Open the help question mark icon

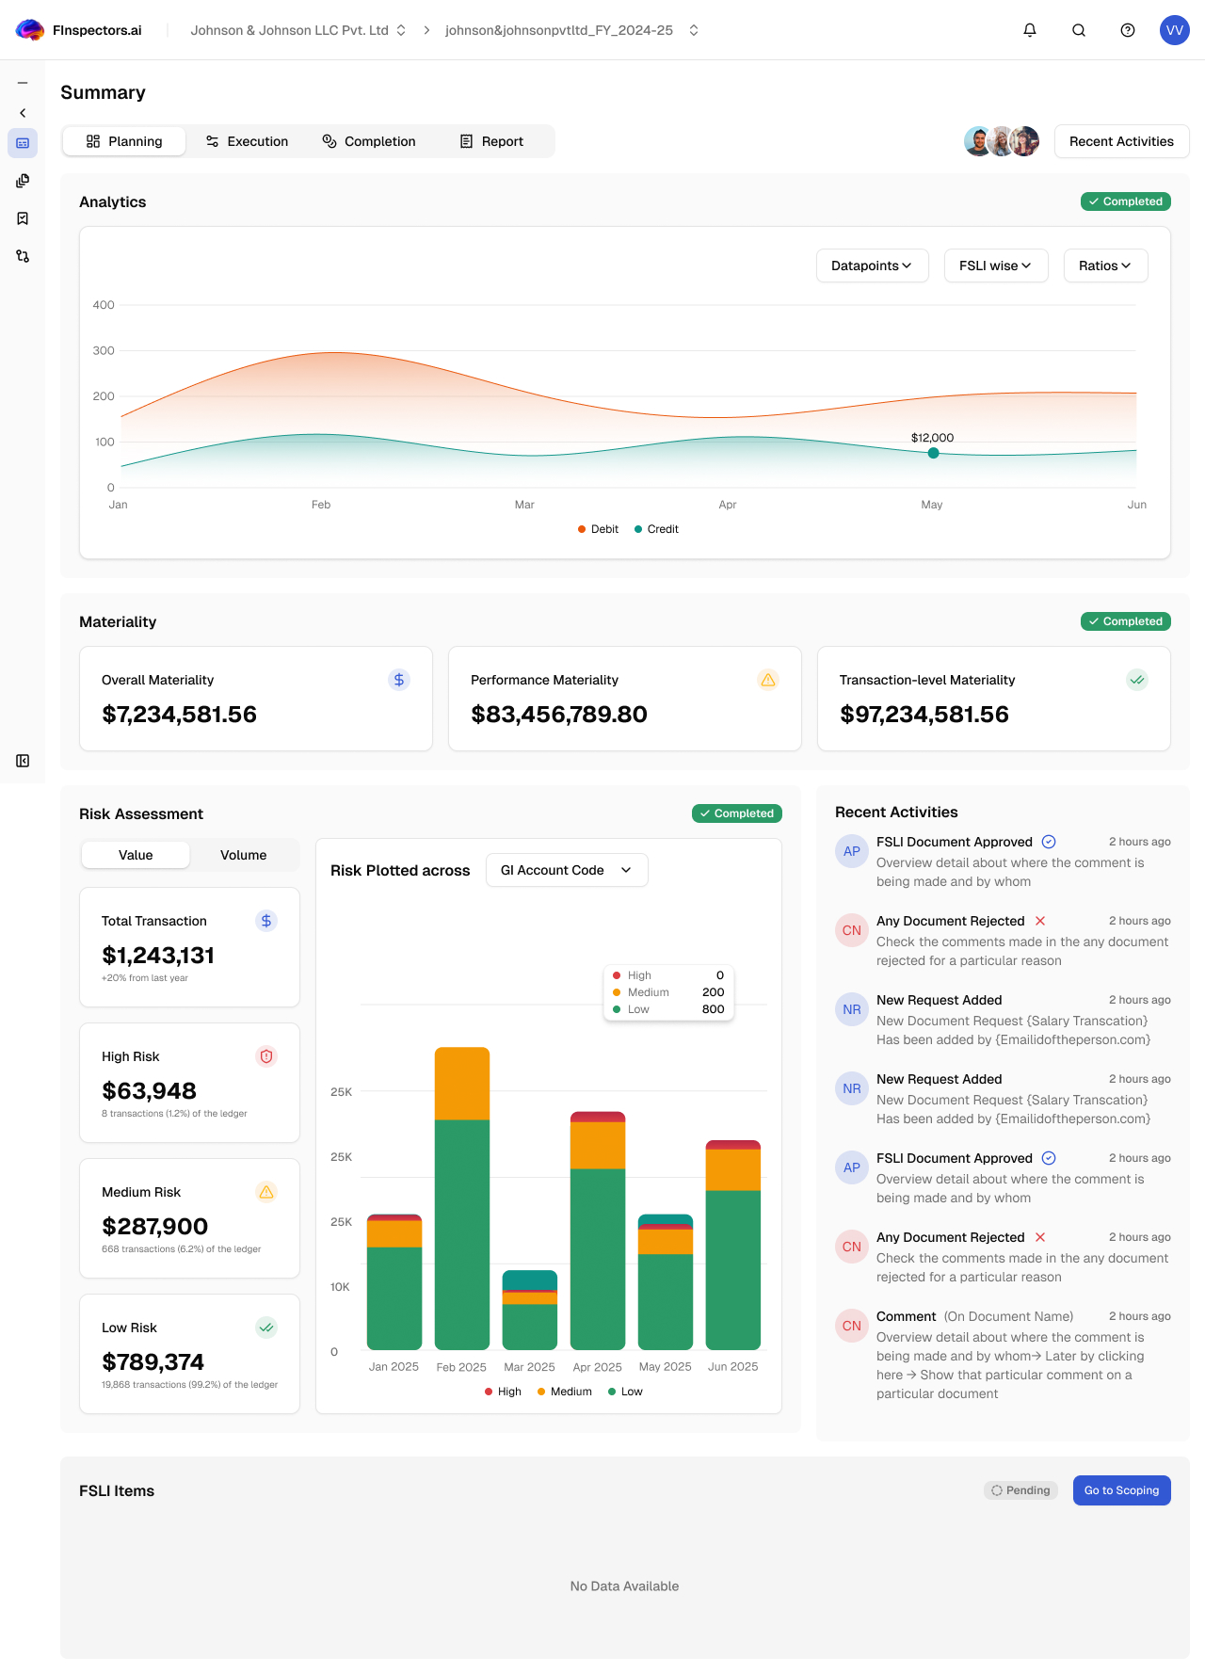click(x=1128, y=30)
